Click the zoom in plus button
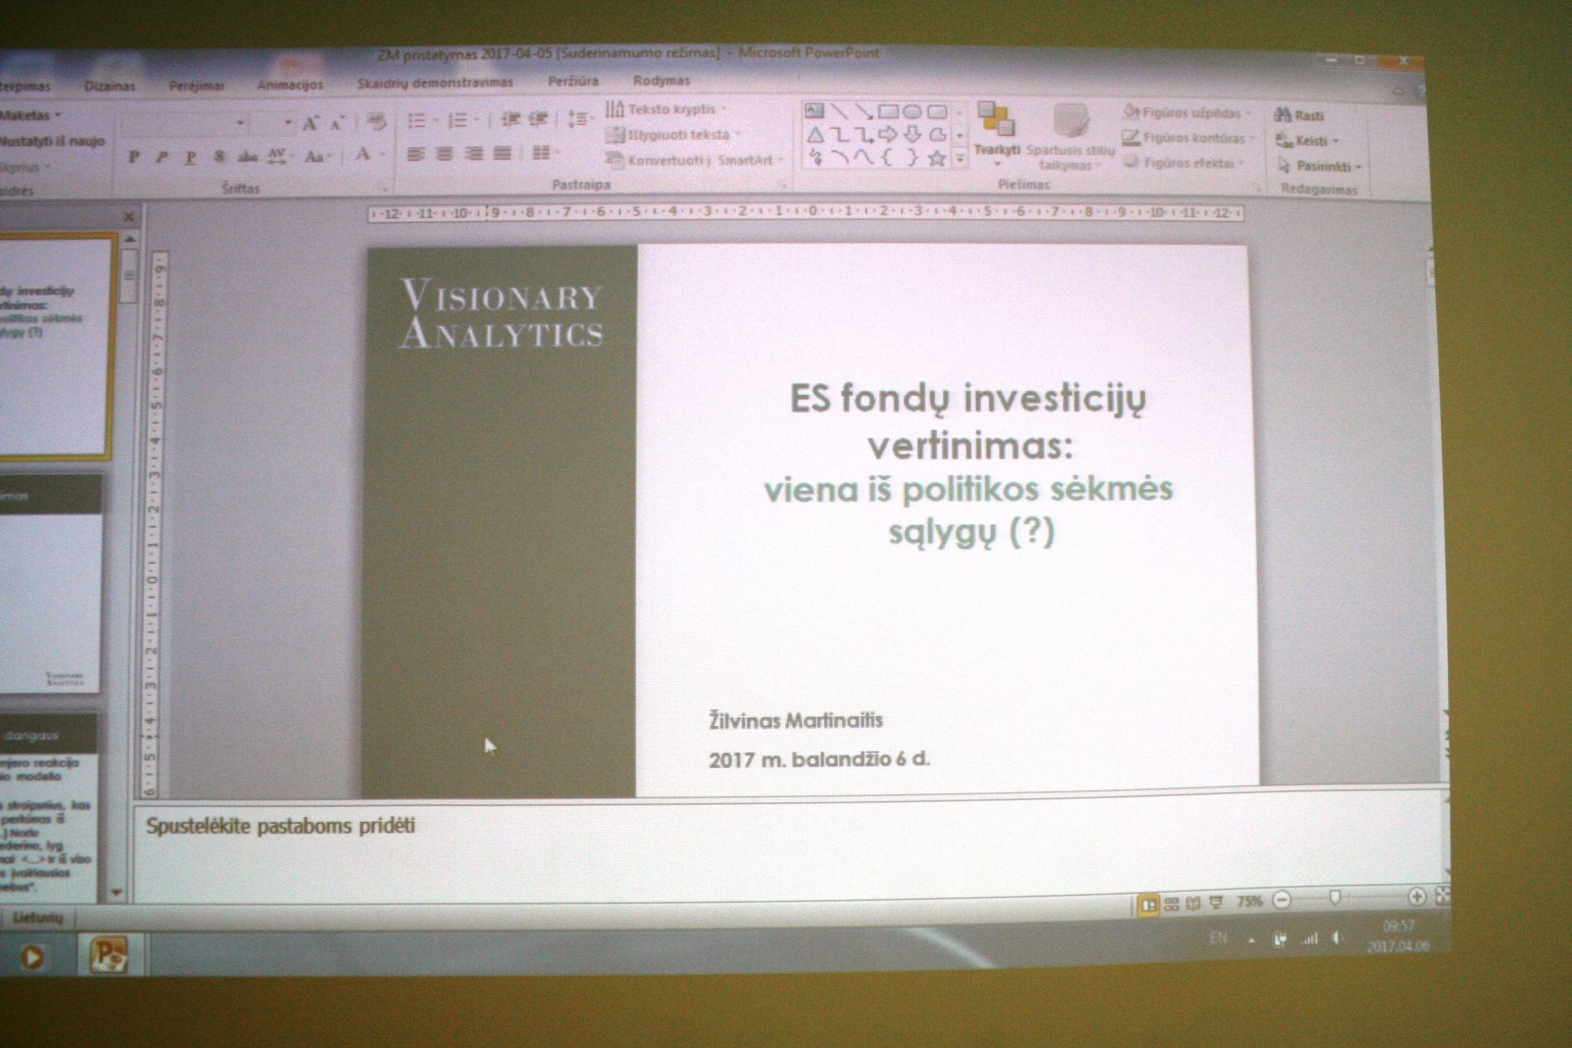 coord(1416,896)
